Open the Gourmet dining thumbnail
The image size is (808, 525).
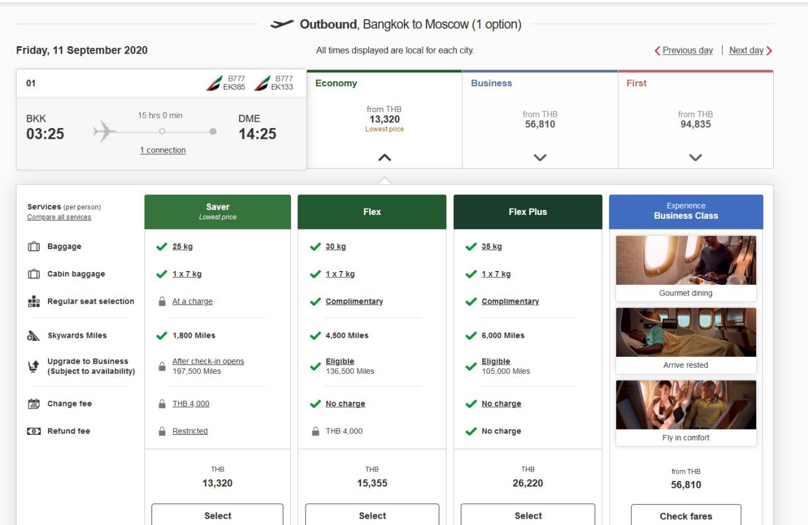(686, 268)
